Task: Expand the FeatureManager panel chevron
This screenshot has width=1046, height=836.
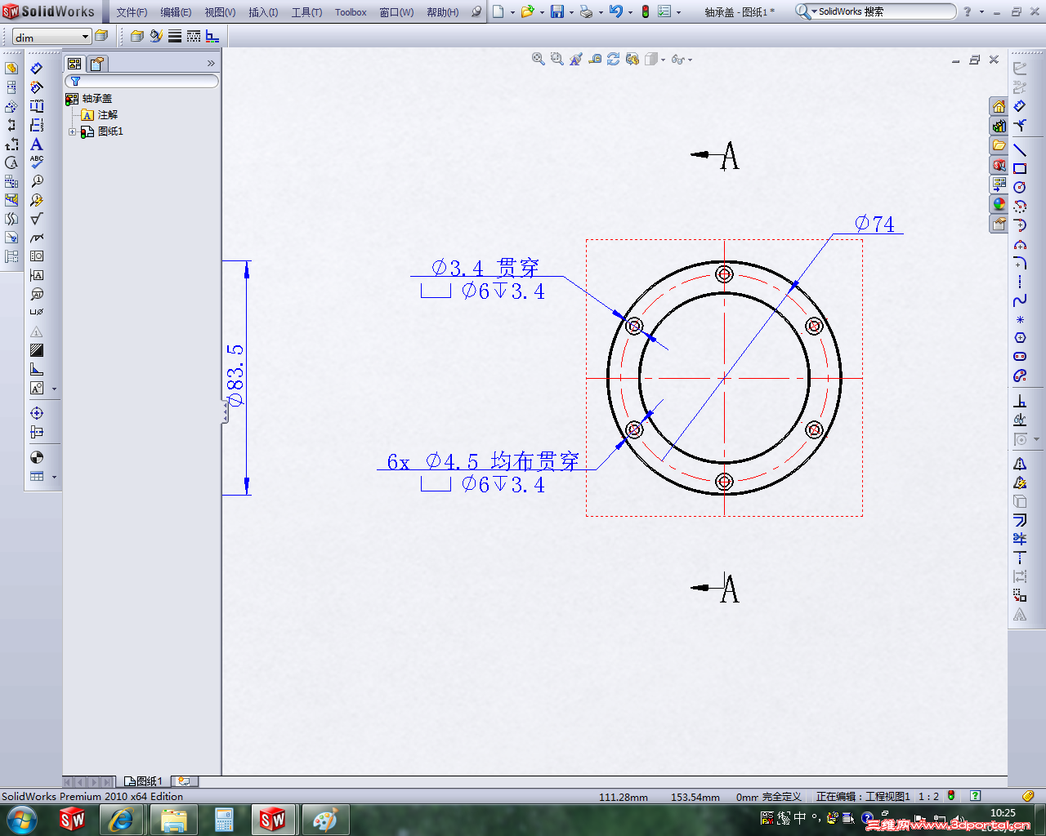Action: [211, 64]
